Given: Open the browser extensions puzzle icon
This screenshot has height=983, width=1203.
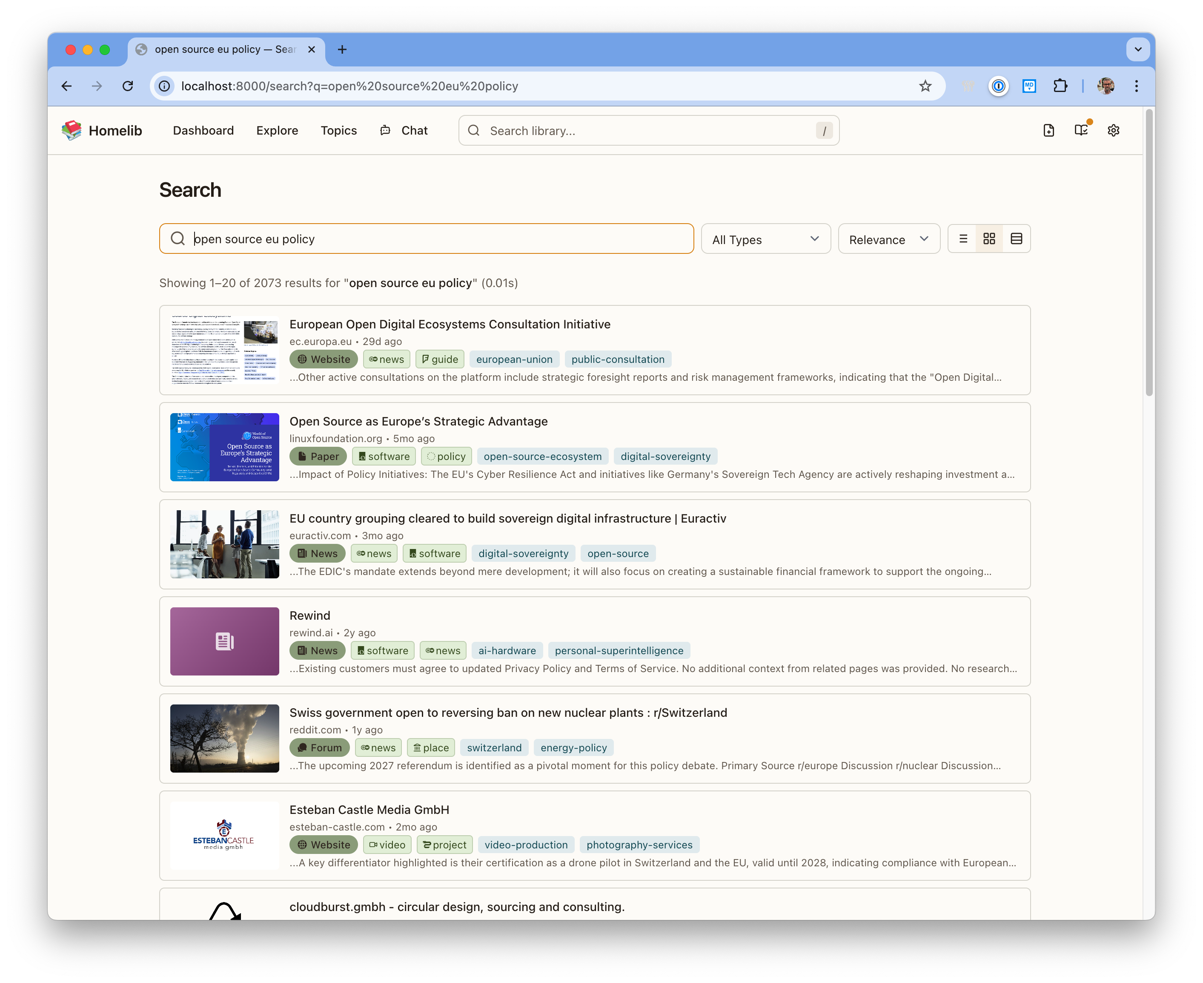Looking at the screenshot, I should click(x=1060, y=86).
